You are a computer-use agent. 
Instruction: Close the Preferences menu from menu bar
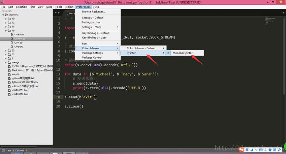click(x=83, y=7)
